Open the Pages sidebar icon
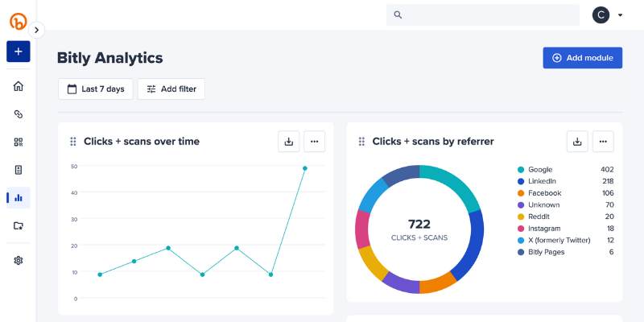 point(18,170)
